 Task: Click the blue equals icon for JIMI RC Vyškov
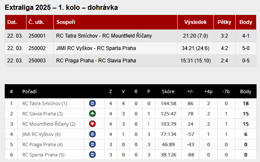92,134
